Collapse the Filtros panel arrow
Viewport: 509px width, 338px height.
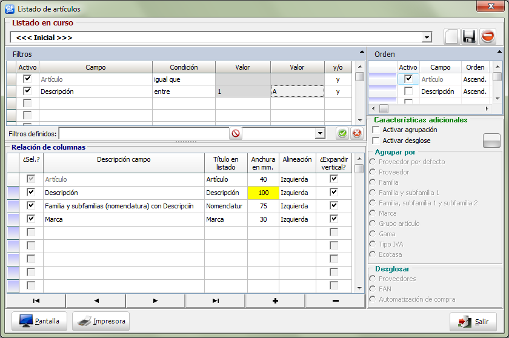point(362,52)
